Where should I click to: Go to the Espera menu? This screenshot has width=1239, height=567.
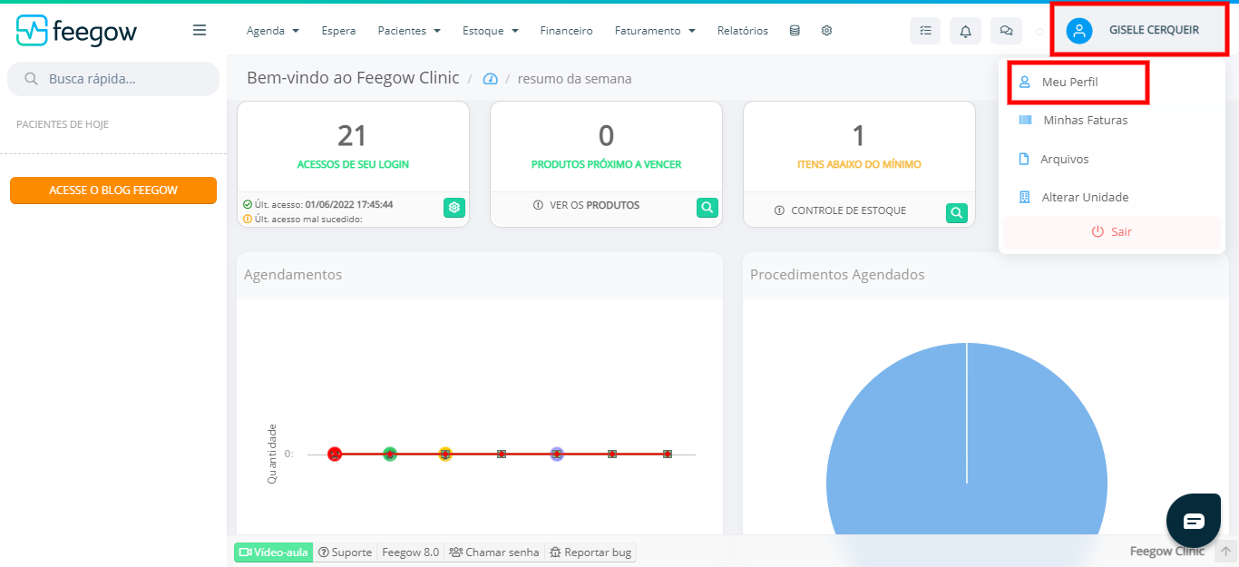[x=338, y=31]
